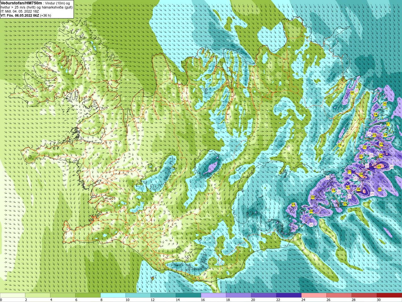This screenshot has height=302, width=402.
Task: Select the 4–6 m/s color scale swatch
Action: [x=63, y=295]
